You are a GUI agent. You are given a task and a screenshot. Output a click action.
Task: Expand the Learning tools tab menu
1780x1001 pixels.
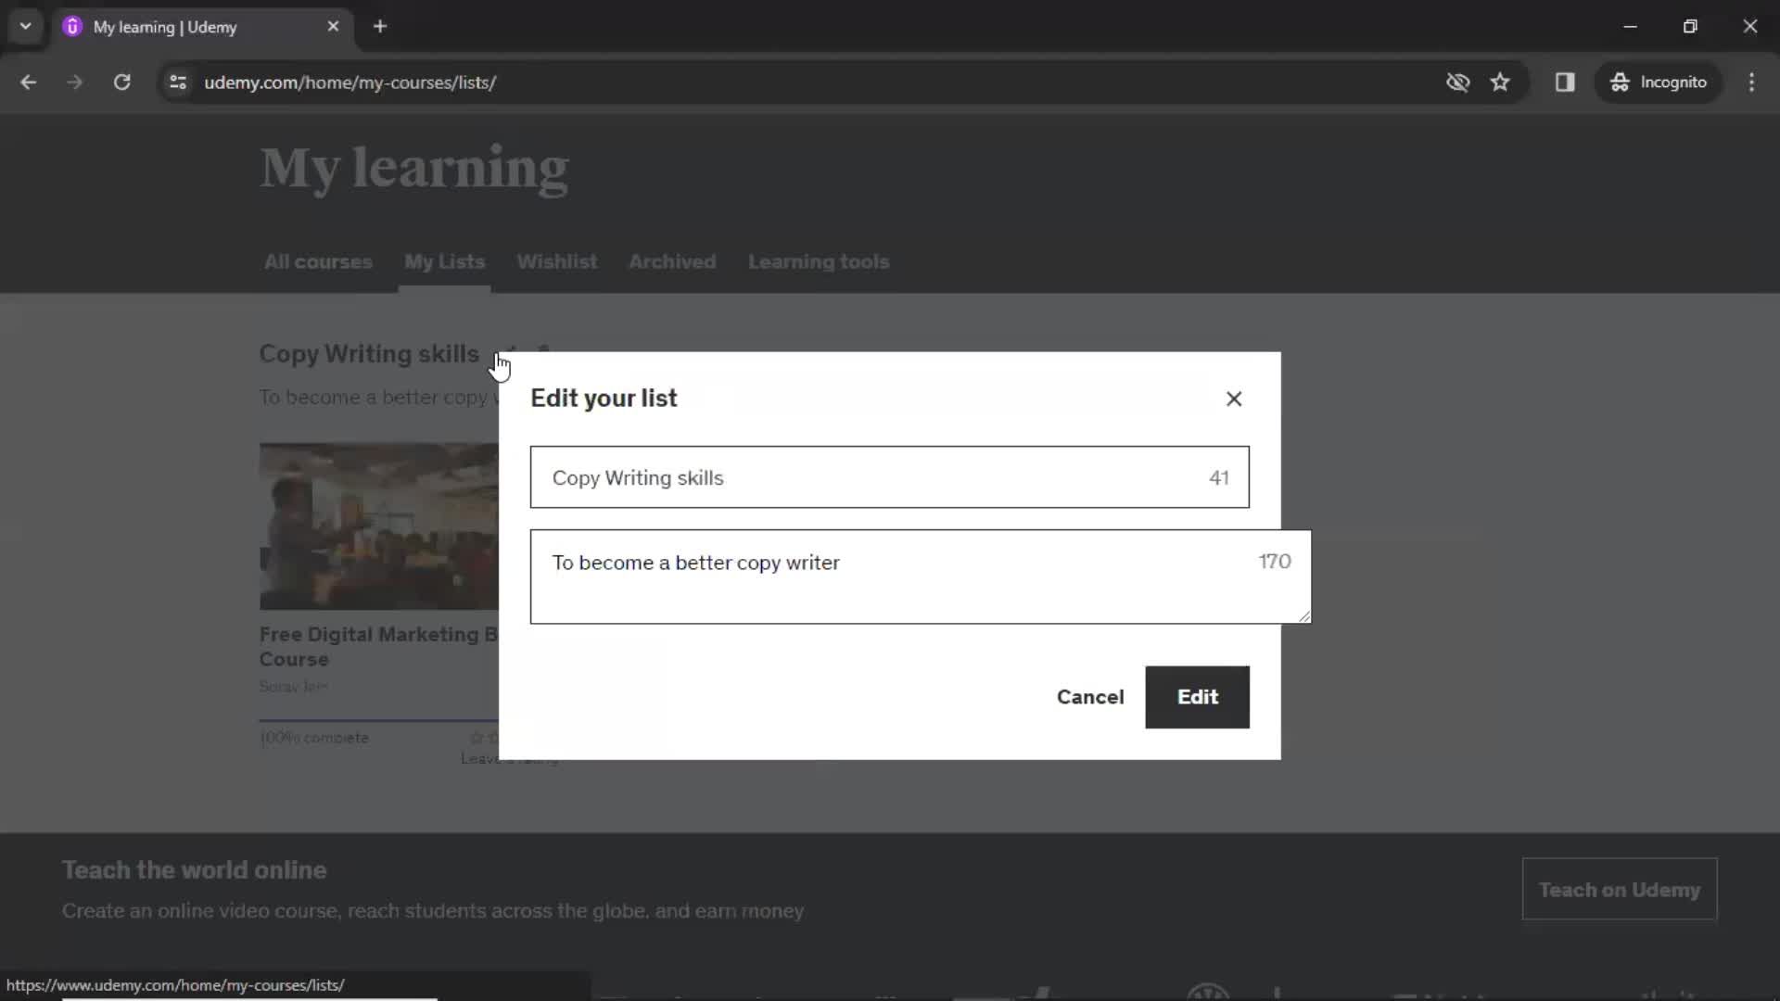pos(820,261)
